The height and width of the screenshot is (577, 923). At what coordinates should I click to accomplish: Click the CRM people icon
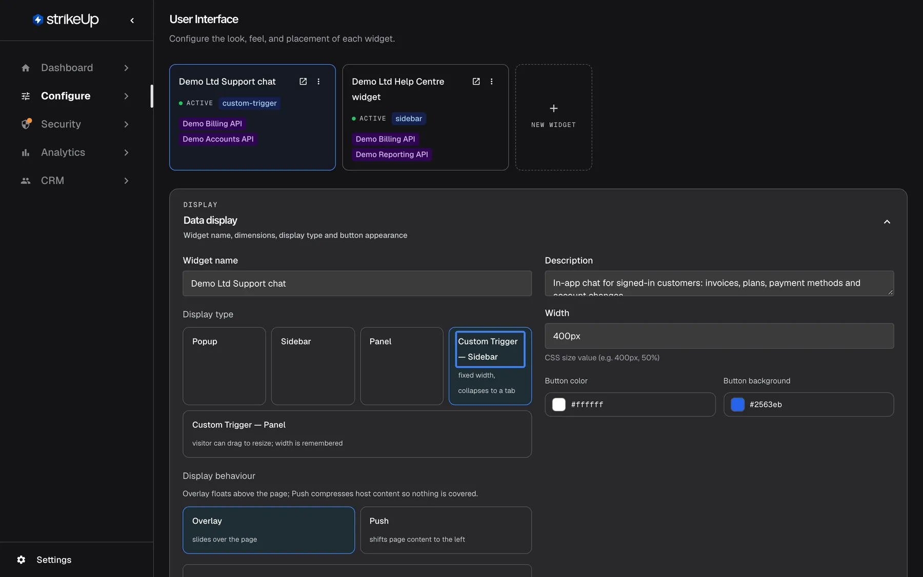coord(26,181)
